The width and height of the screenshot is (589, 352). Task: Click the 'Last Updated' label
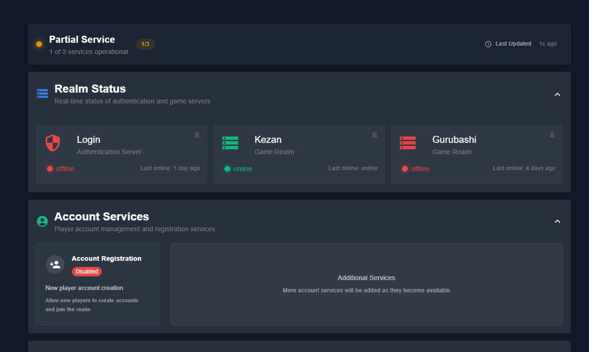pyautogui.click(x=513, y=44)
